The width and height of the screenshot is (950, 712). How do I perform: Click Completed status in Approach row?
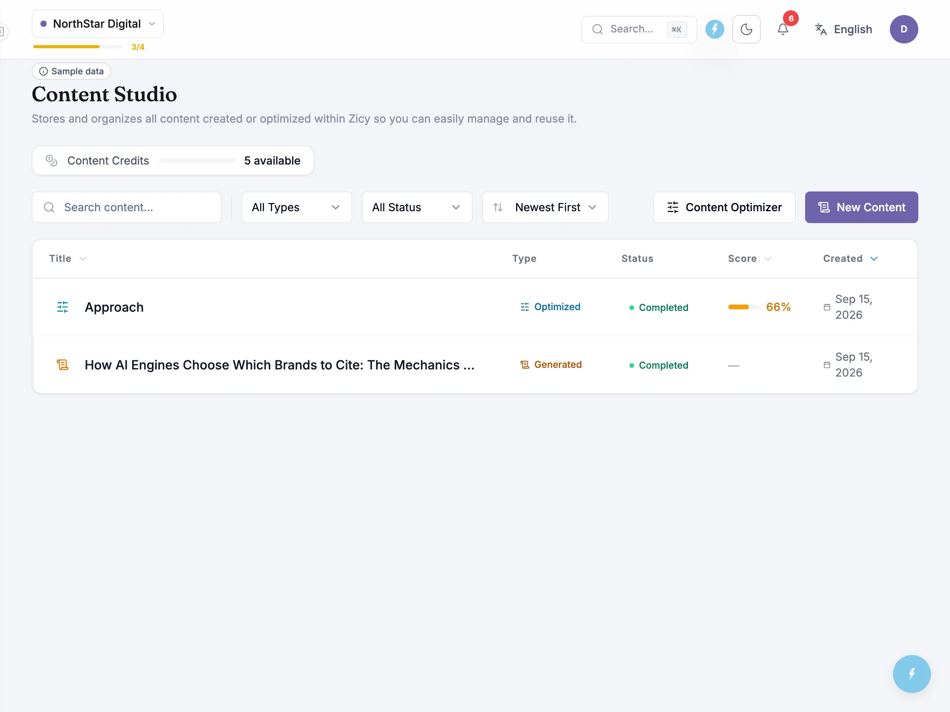click(x=659, y=307)
